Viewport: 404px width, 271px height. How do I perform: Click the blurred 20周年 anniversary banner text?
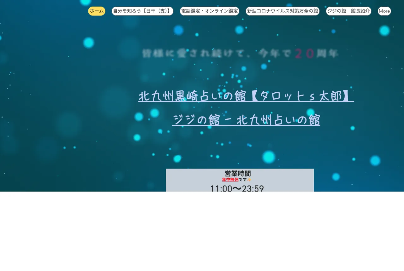(x=240, y=54)
